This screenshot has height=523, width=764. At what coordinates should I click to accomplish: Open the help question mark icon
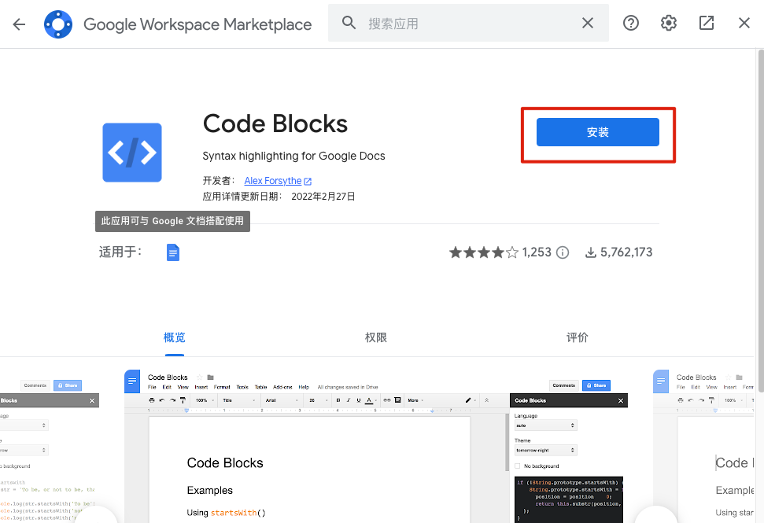pyautogui.click(x=630, y=23)
